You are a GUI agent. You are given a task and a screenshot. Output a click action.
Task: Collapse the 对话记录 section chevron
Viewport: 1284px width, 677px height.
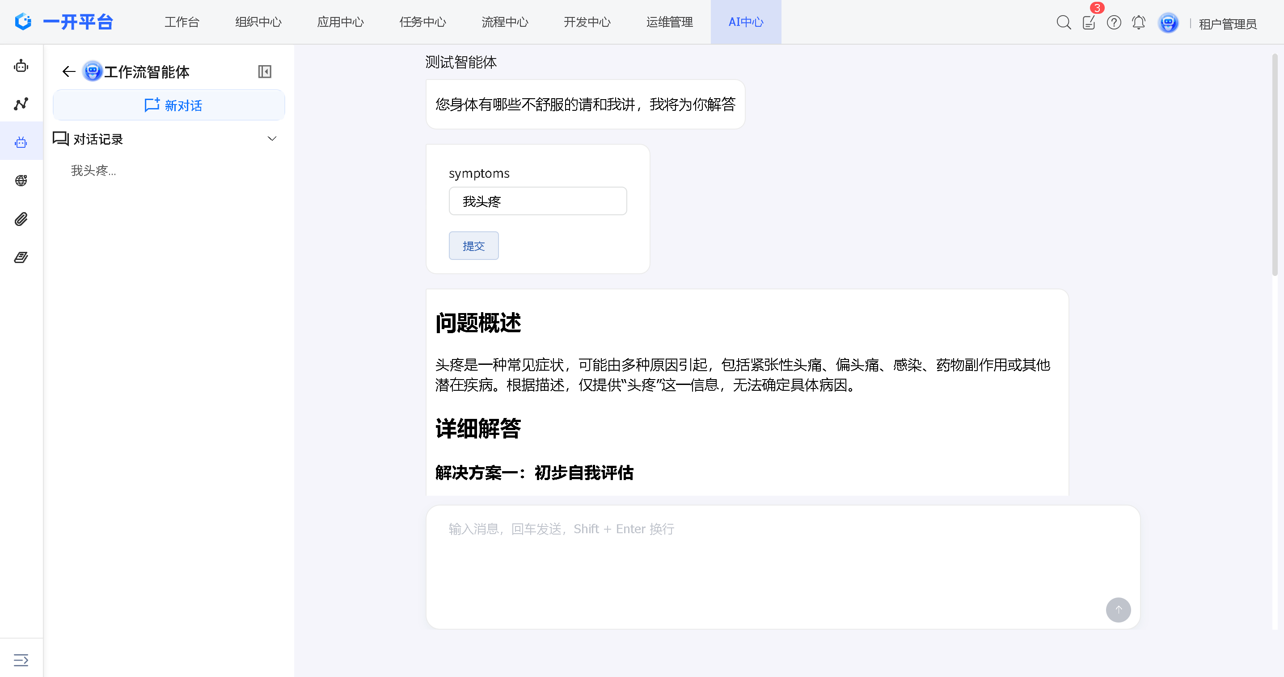point(272,139)
